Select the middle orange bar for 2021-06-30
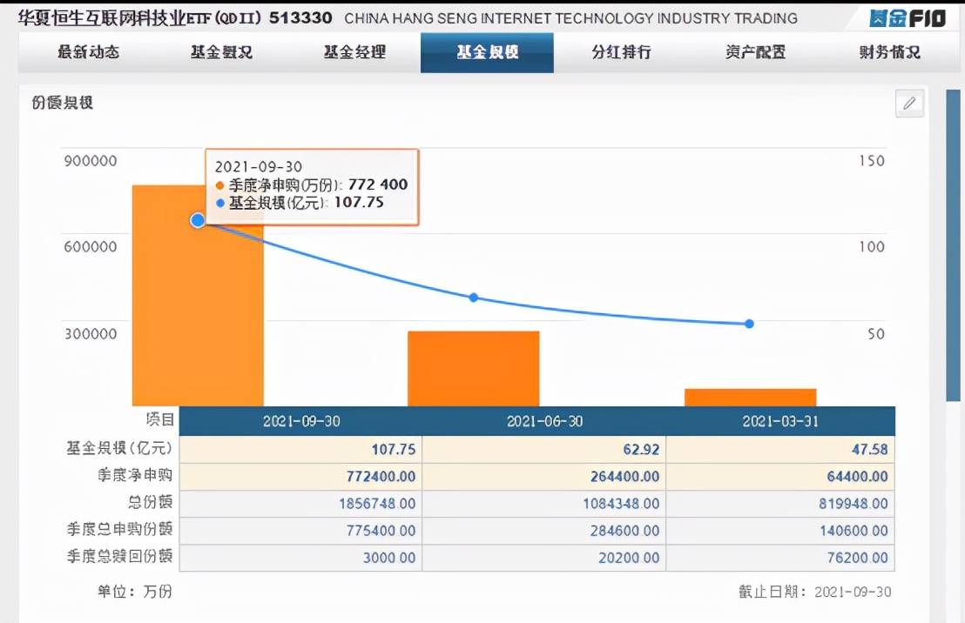 tap(474, 368)
